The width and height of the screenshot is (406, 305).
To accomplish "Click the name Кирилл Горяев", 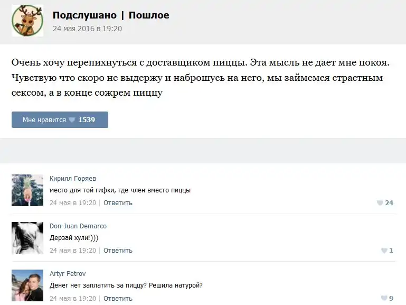I will 73,179.
